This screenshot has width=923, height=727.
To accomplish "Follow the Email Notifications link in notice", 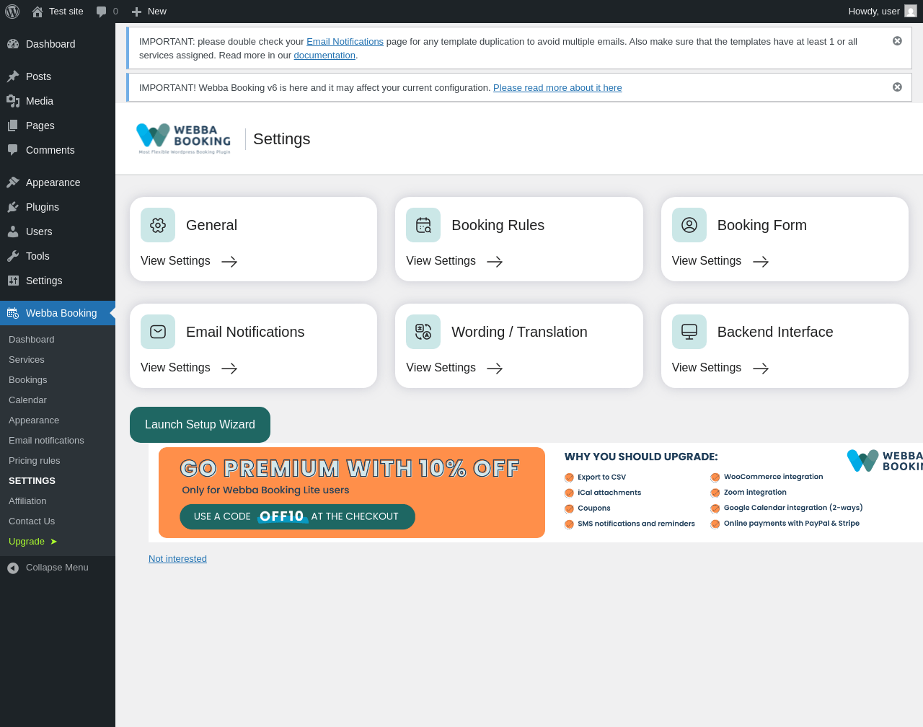I will pyautogui.click(x=345, y=42).
